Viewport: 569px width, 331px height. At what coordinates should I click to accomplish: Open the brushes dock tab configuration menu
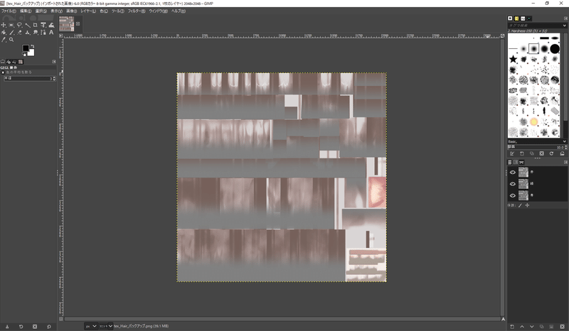pyautogui.click(x=565, y=18)
